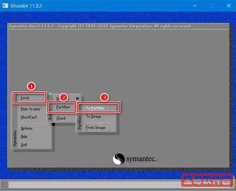The image size is (236, 191).
Task: Select To Partition option
Action: pos(99,108)
